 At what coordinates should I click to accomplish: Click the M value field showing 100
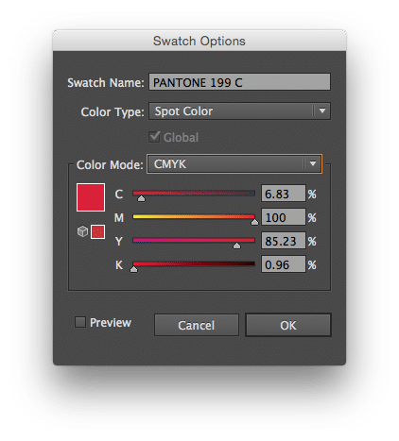(284, 217)
